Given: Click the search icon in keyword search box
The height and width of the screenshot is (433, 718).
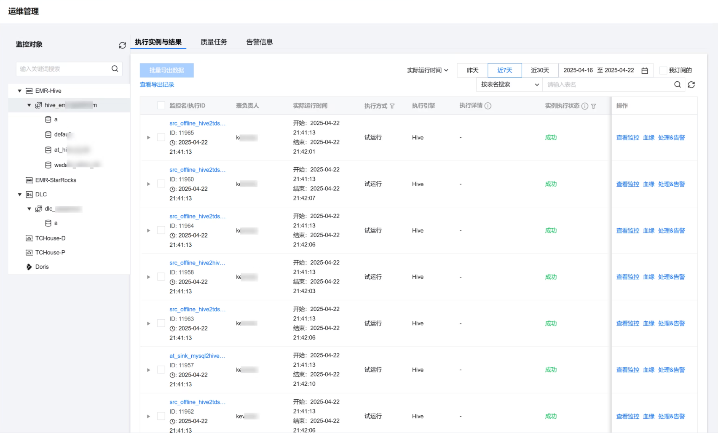Looking at the screenshot, I should pos(115,69).
